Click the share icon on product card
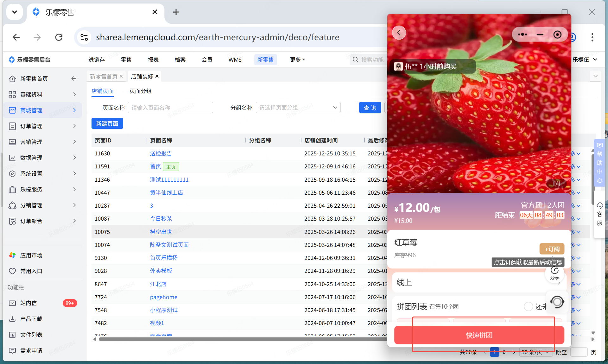Viewport: 608px width, 364px height. pyautogui.click(x=554, y=273)
